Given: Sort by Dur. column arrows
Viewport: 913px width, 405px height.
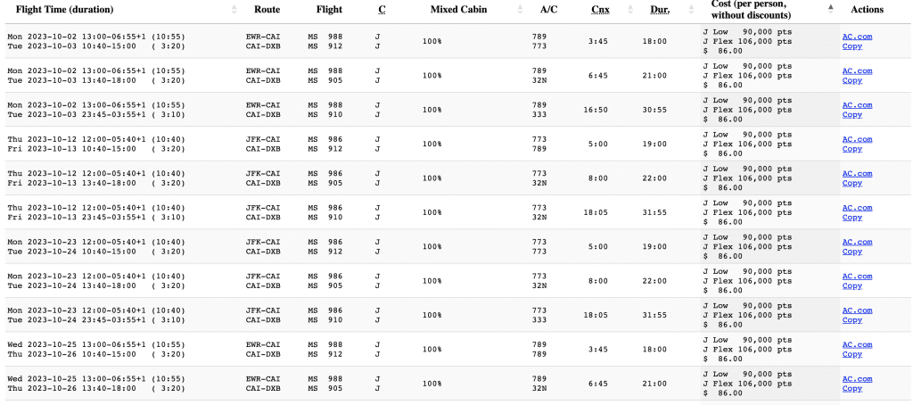Looking at the screenshot, I should pyautogui.click(x=691, y=9).
